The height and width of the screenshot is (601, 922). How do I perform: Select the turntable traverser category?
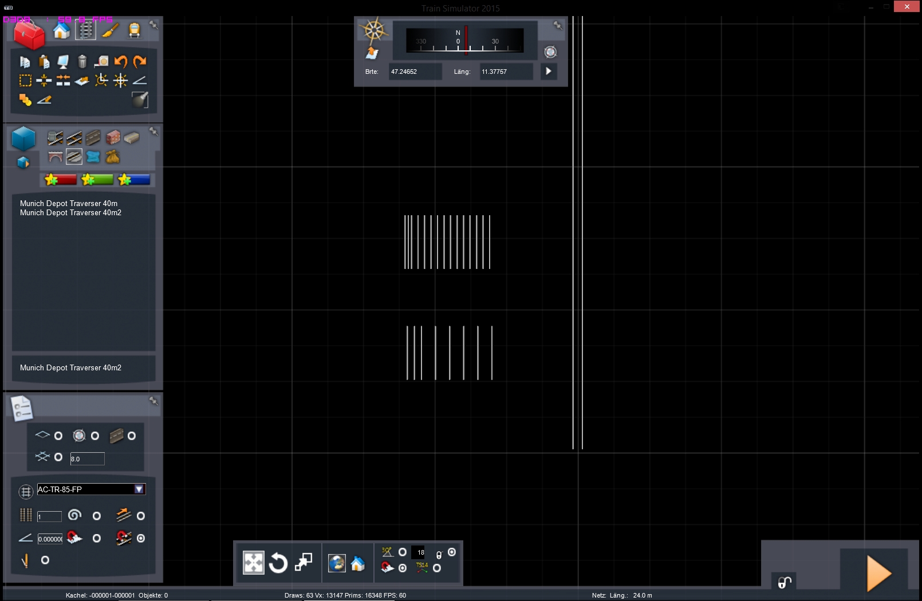click(x=74, y=156)
